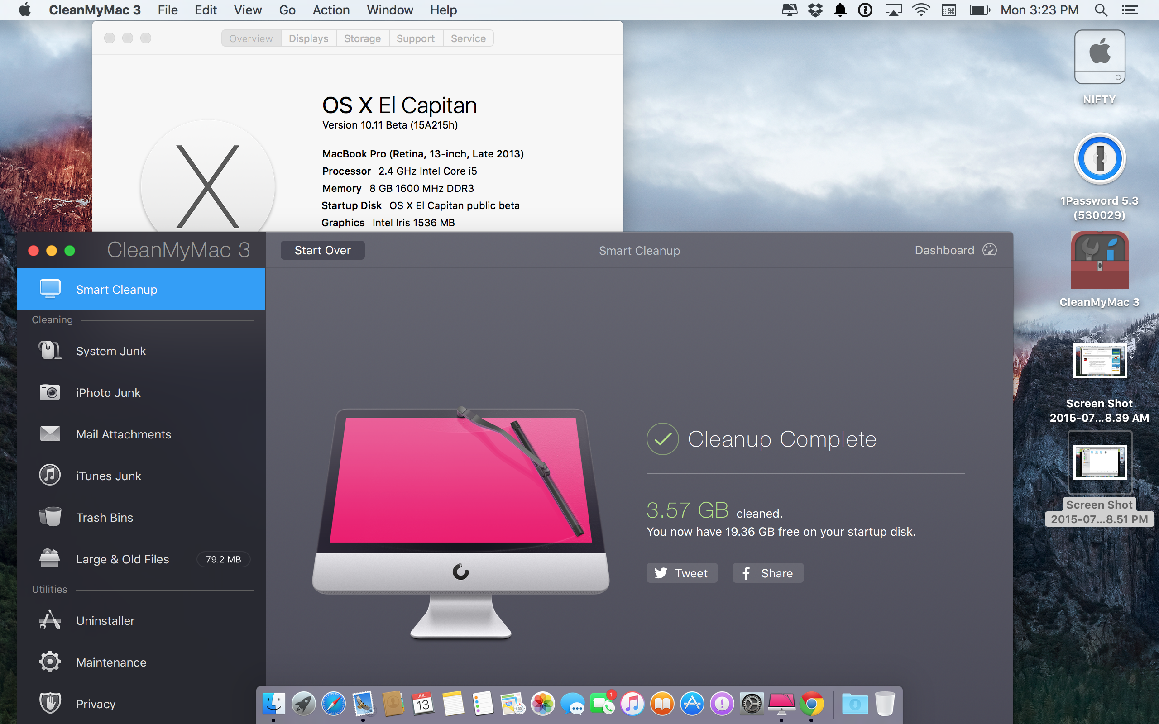Open the Trash in the Dock

[x=885, y=703]
